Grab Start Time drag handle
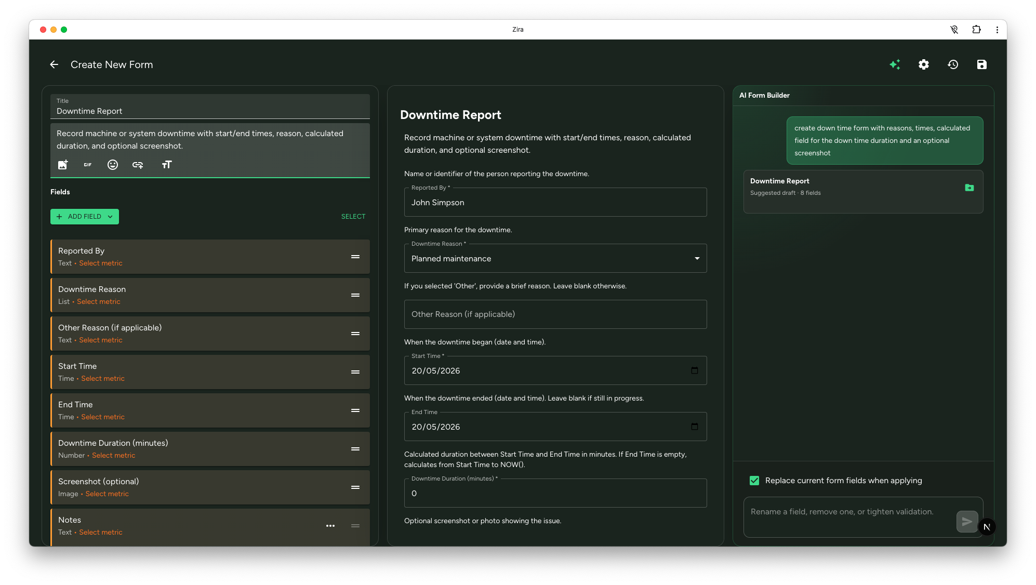The height and width of the screenshot is (585, 1036). [x=355, y=372]
